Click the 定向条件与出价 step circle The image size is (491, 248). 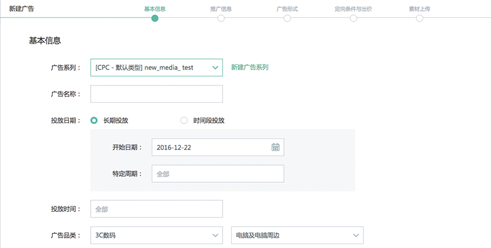coord(353,19)
